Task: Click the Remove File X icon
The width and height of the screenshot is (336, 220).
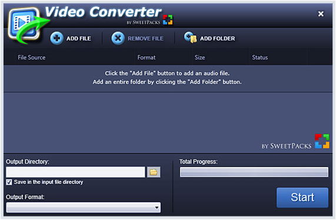Action: [x=118, y=38]
